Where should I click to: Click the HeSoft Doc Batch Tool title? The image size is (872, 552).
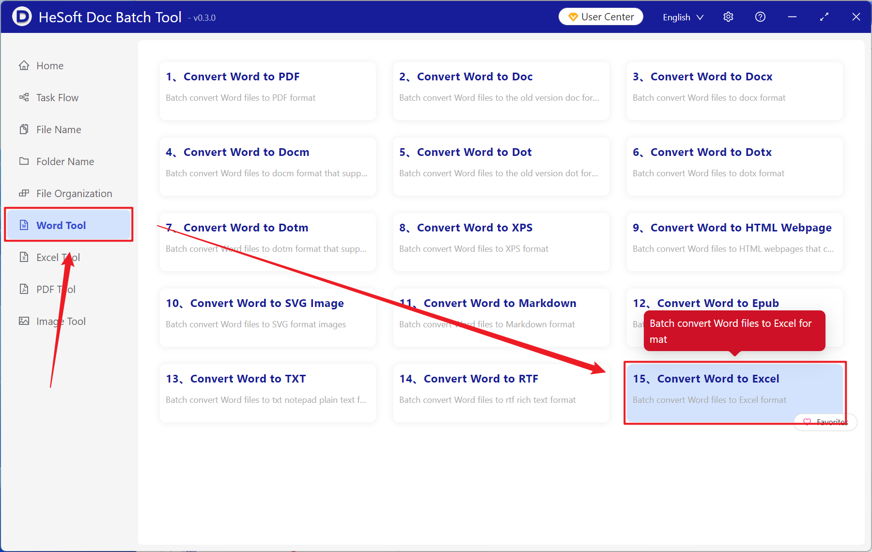[x=110, y=17]
